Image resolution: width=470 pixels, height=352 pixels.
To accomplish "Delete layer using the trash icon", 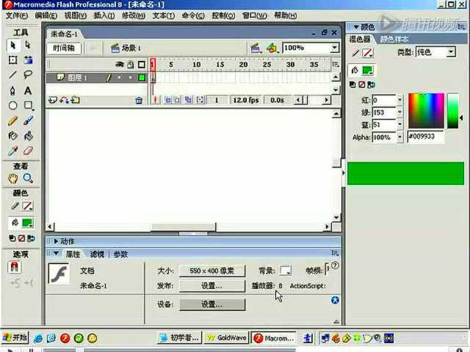I will pyautogui.click(x=139, y=100).
